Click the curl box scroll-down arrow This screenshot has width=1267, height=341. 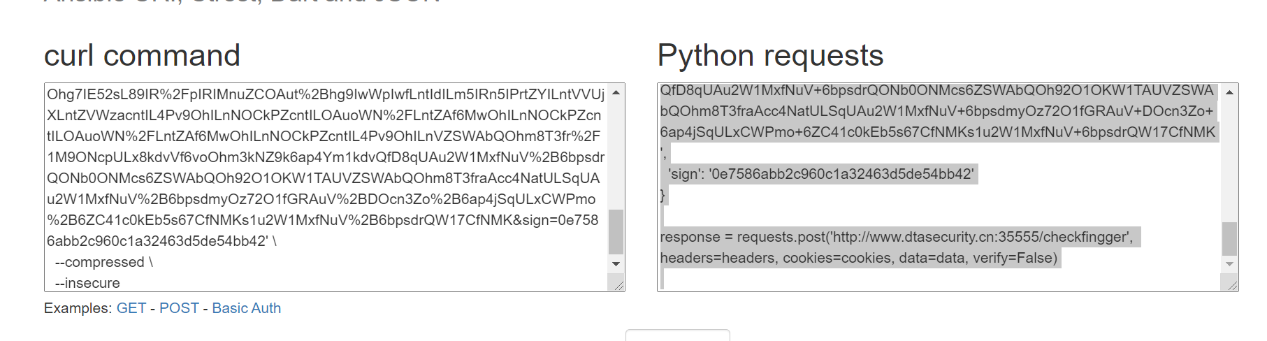pos(616,264)
